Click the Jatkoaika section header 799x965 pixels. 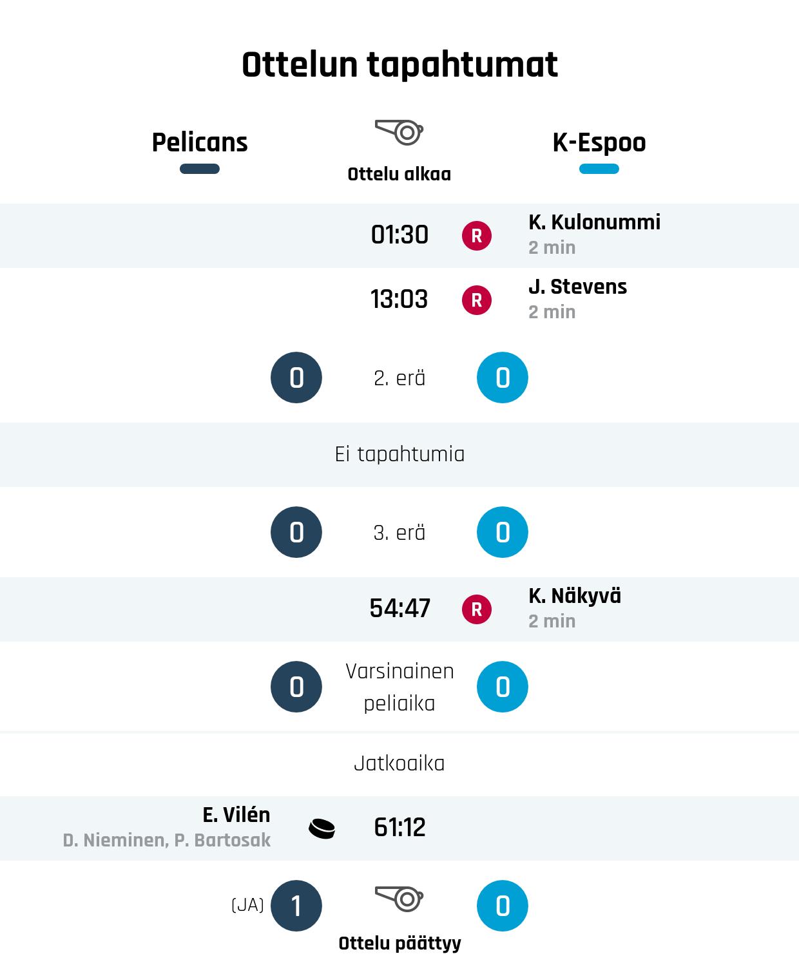pos(400,763)
